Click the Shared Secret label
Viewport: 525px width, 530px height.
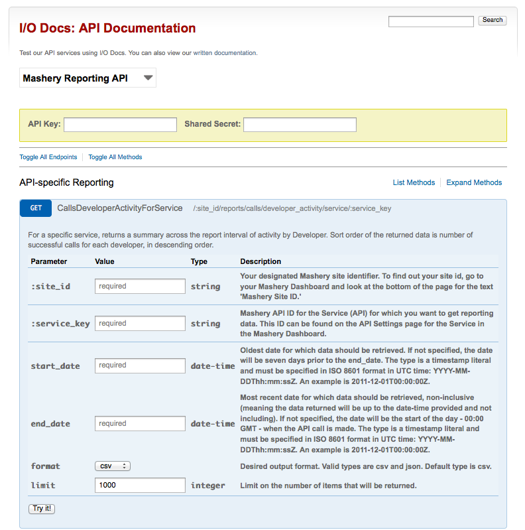tap(213, 124)
